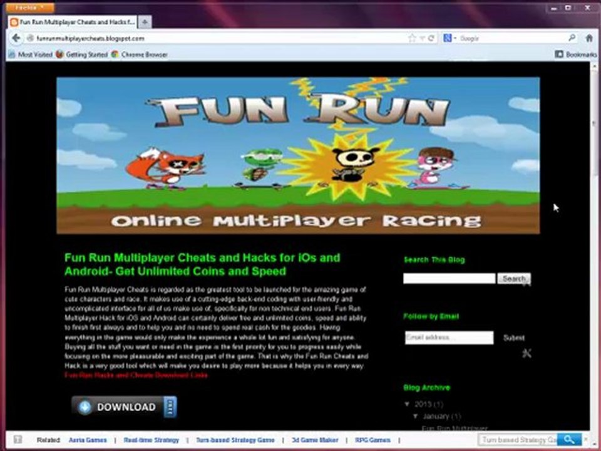Open the January archive link

[x=436, y=416]
